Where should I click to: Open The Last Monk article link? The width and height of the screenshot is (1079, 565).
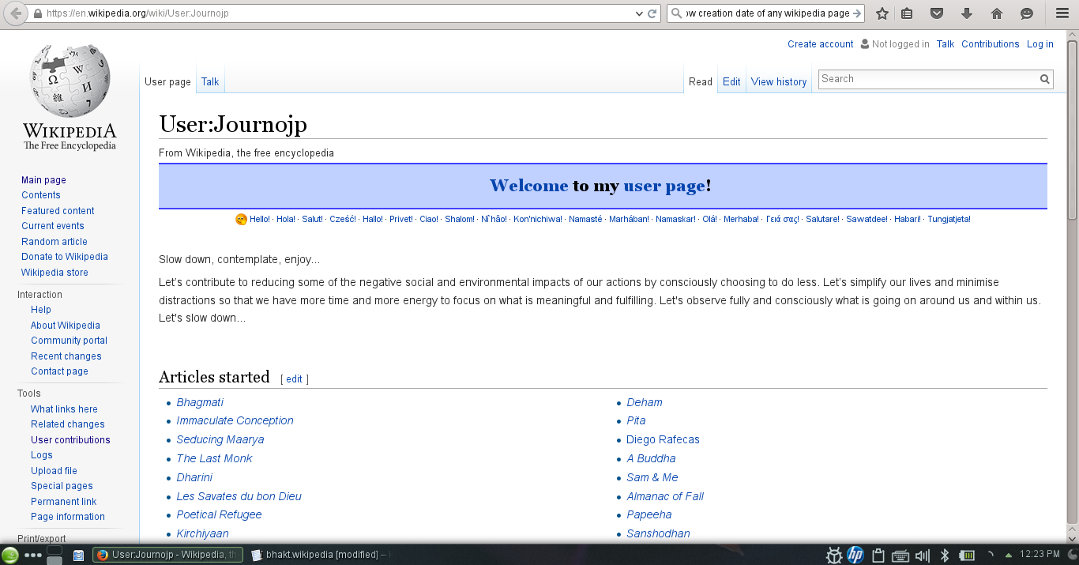(x=214, y=458)
